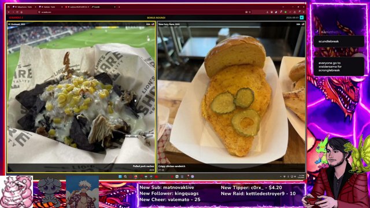Open the browser home page icon
This screenshot has width=370, height=208.
pyautogui.click(x=21, y=12)
